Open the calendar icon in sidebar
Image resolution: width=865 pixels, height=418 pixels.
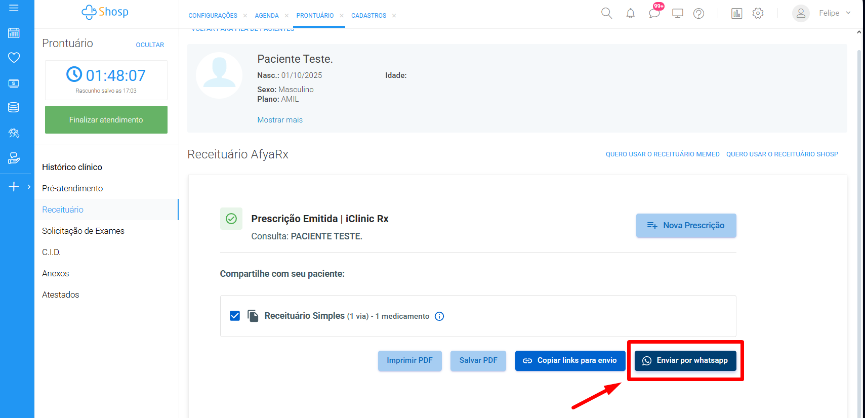point(14,33)
